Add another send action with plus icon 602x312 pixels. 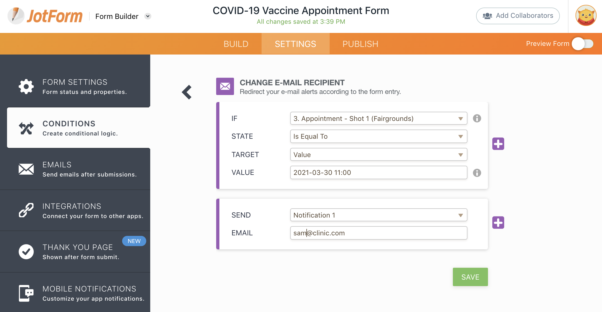click(498, 222)
